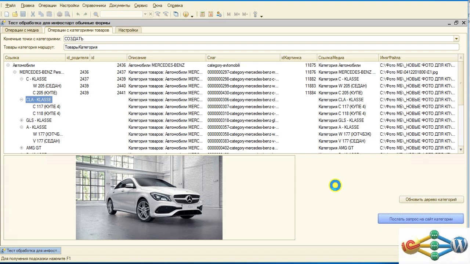Click the Обновить дерево категорий button
Image resolution: width=470 pixels, height=264 pixels.
tap(431, 199)
